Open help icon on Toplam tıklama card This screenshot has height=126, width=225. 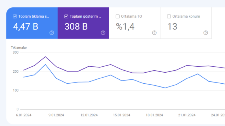(52, 33)
